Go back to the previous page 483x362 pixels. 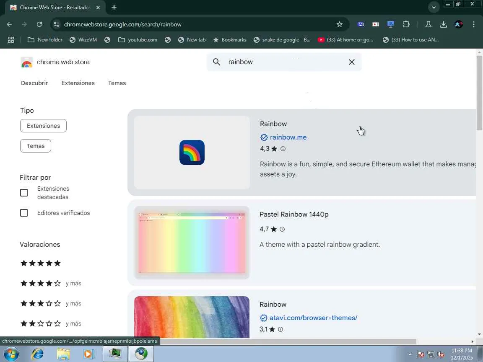(x=9, y=24)
